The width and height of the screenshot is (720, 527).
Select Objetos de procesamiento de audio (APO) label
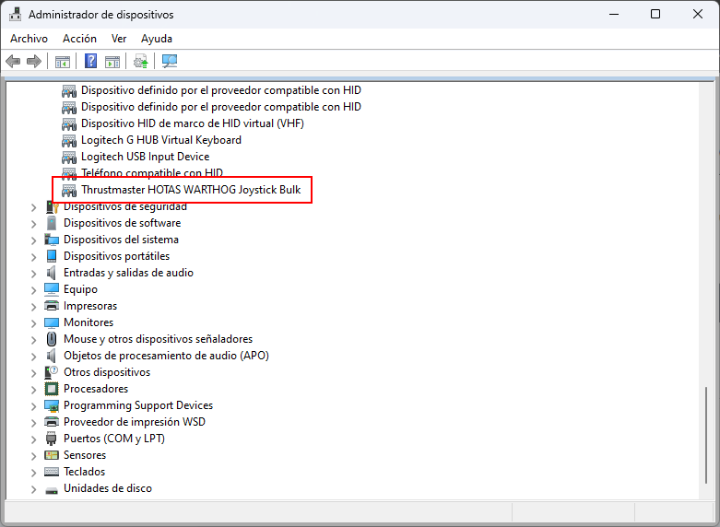click(x=166, y=356)
